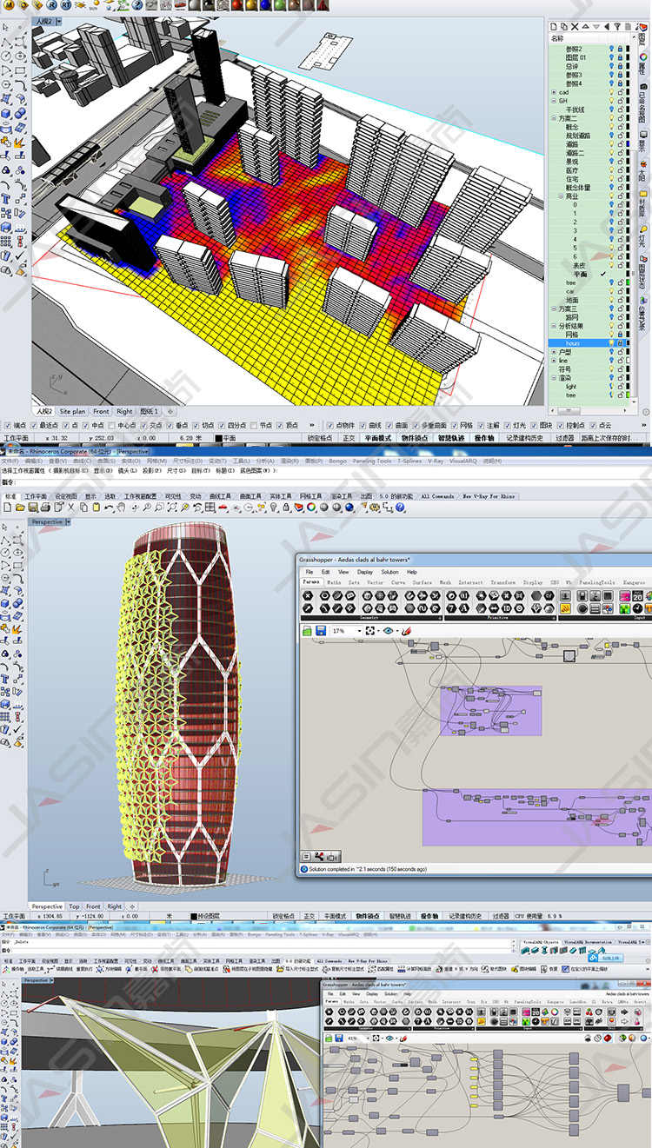
Task: Open the Paneling Tools menu in Rhino
Action: pyautogui.click(x=372, y=461)
